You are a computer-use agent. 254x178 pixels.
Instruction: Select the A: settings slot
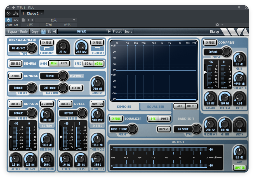pos(43,31)
